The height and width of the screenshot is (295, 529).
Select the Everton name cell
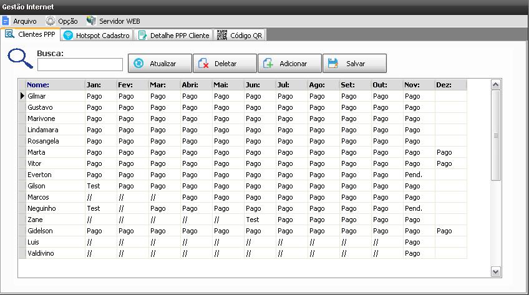click(x=56, y=175)
